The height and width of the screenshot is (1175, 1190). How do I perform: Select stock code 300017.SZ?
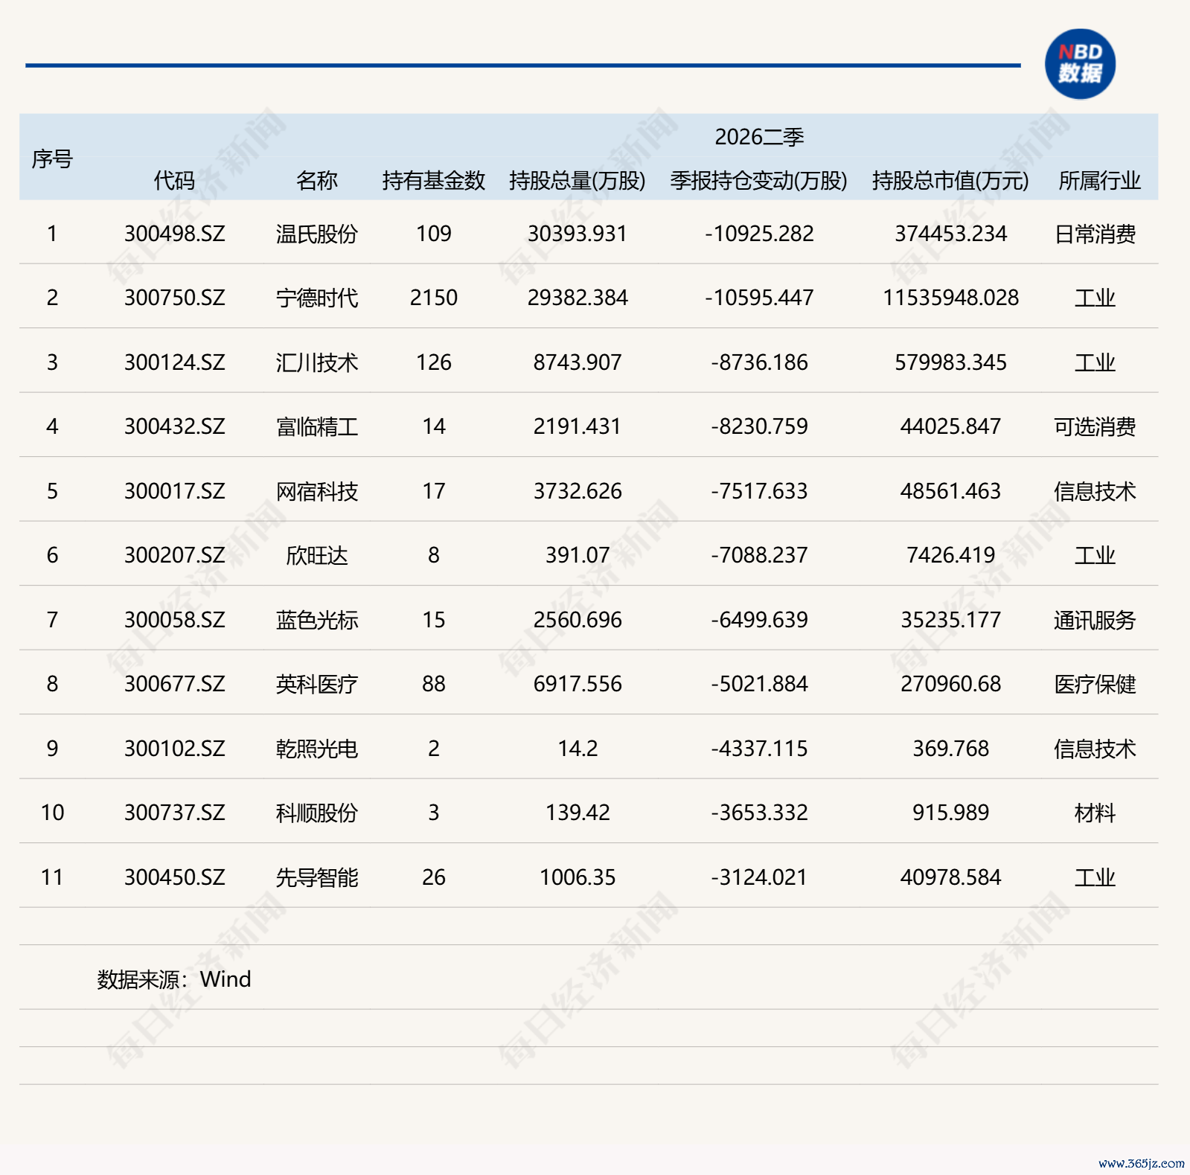tap(174, 491)
